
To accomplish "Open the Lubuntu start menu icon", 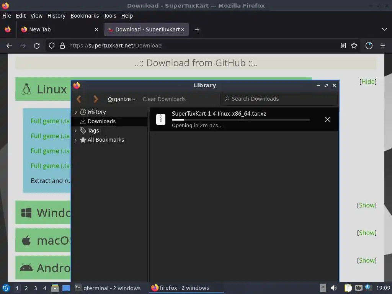I will [x=6, y=288].
